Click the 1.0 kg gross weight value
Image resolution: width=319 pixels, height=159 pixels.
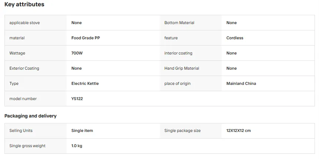77,146
